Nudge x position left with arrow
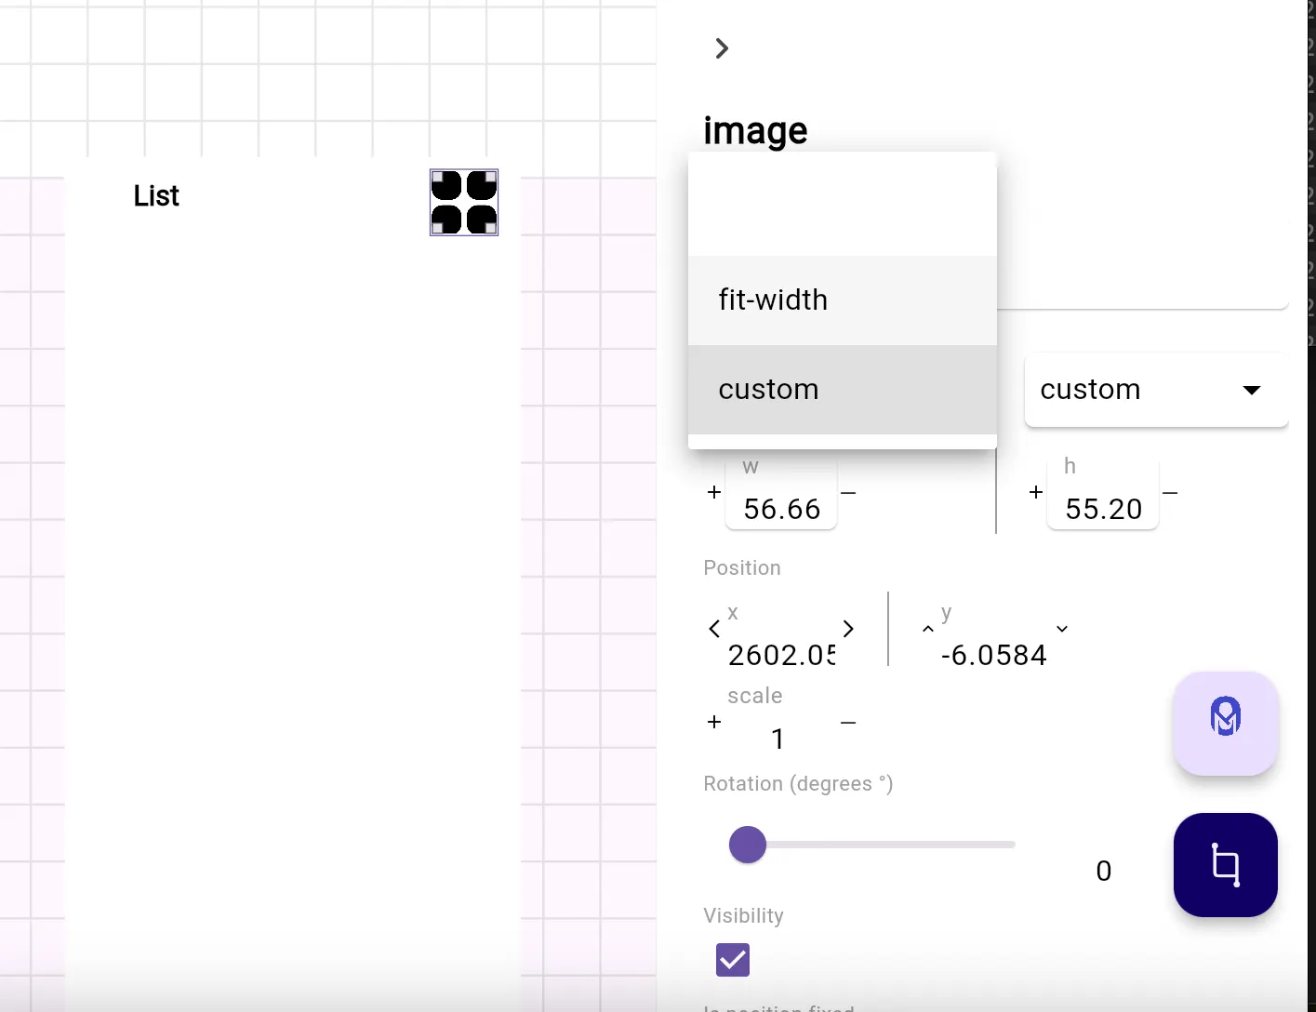The height and width of the screenshot is (1012, 1316). coord(714,630)
